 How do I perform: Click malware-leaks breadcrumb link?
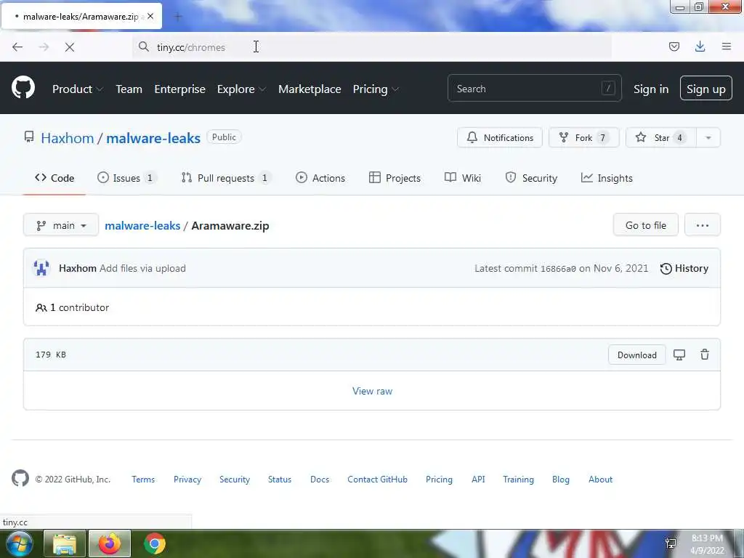142,225
